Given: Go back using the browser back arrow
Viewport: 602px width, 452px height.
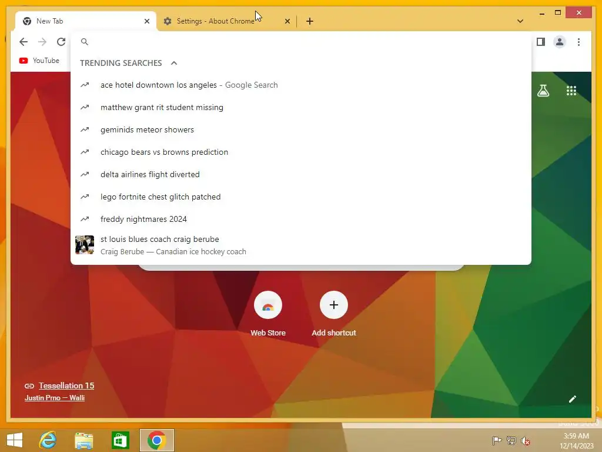Looking at the screenshot, I should click(24, 42).
